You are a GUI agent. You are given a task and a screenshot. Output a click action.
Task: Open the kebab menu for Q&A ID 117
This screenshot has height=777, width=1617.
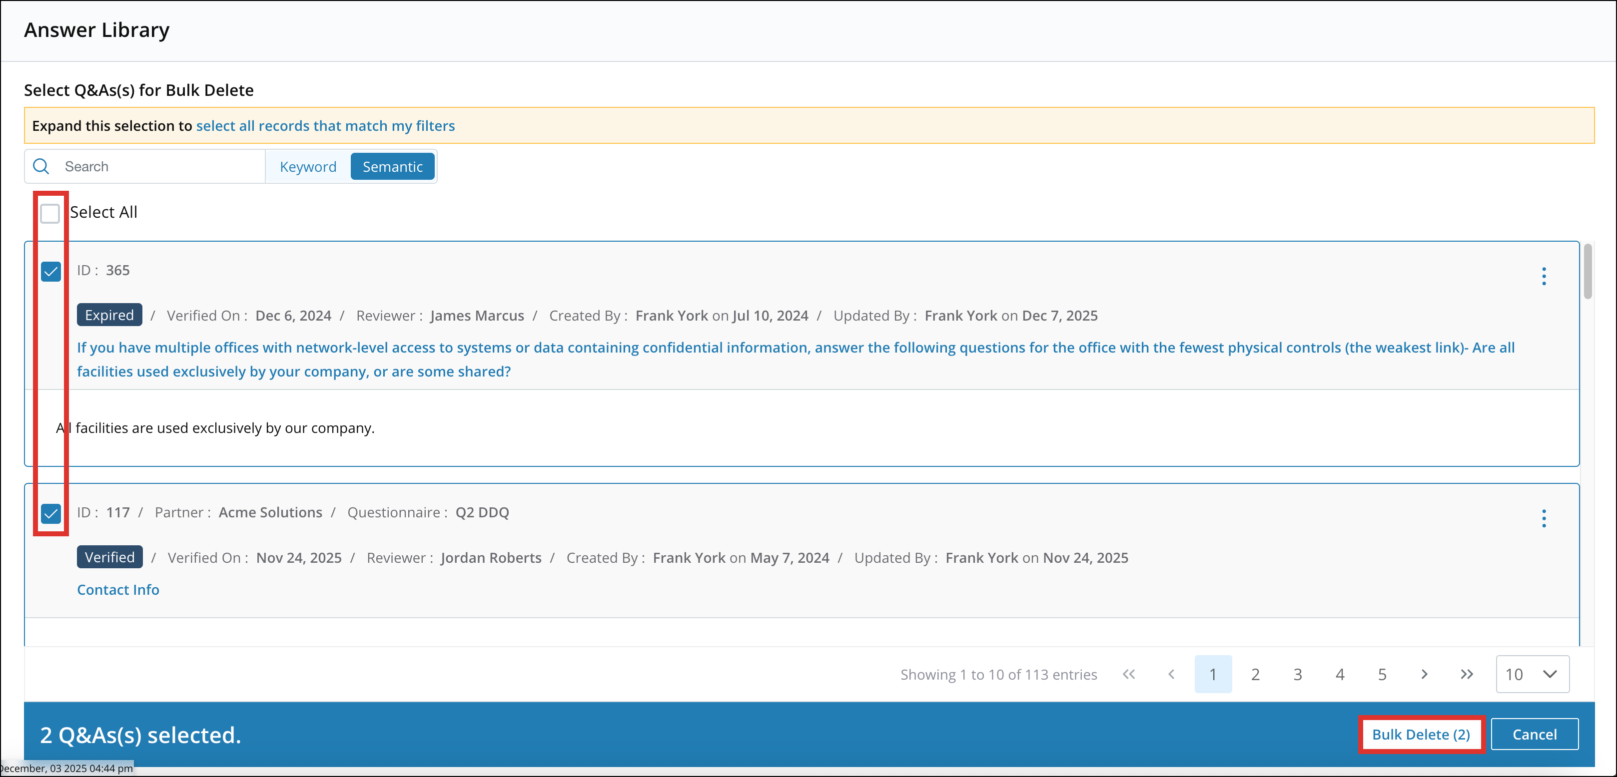pos(1544,518)
